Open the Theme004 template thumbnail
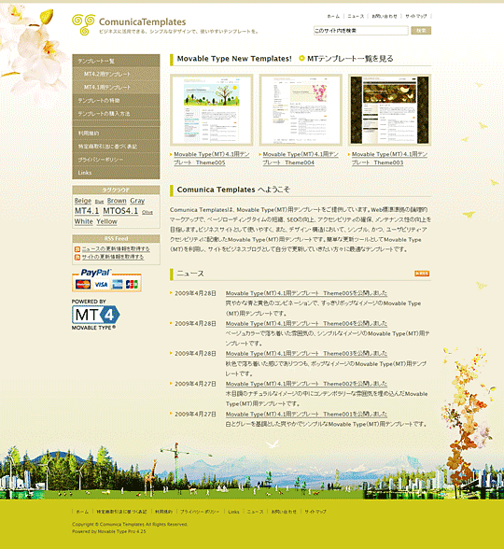The width and height of the screenshot is (504, 549). (x=301, y=110)
